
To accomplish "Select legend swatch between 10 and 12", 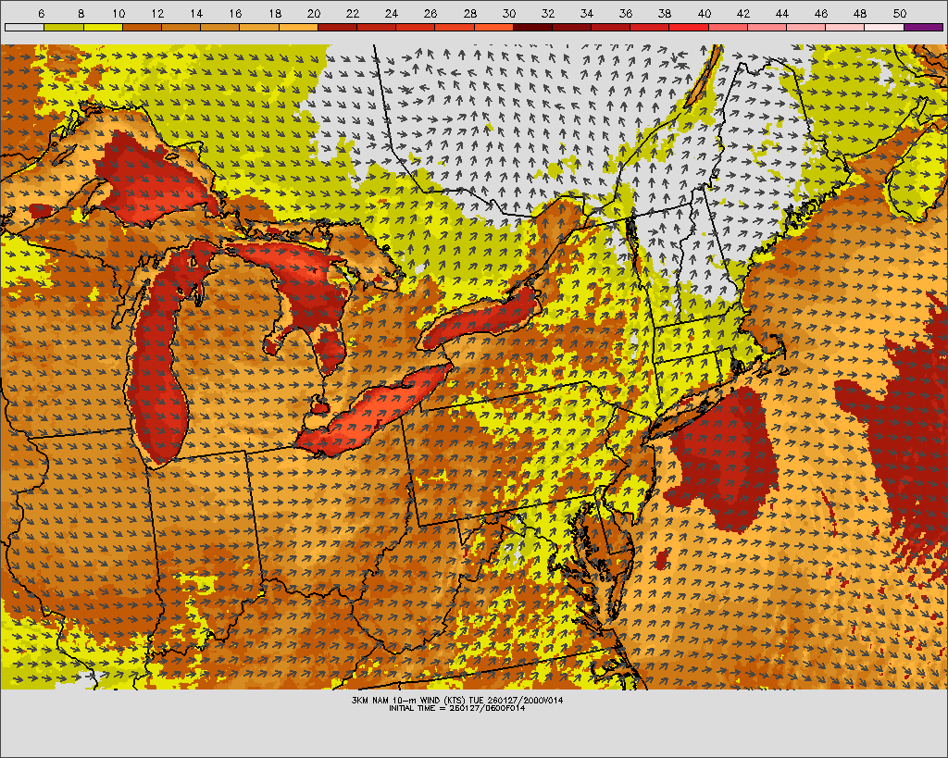I will 142,27.
